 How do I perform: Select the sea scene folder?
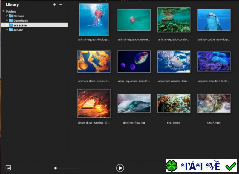pyautogui.click(x=20, y=25)
